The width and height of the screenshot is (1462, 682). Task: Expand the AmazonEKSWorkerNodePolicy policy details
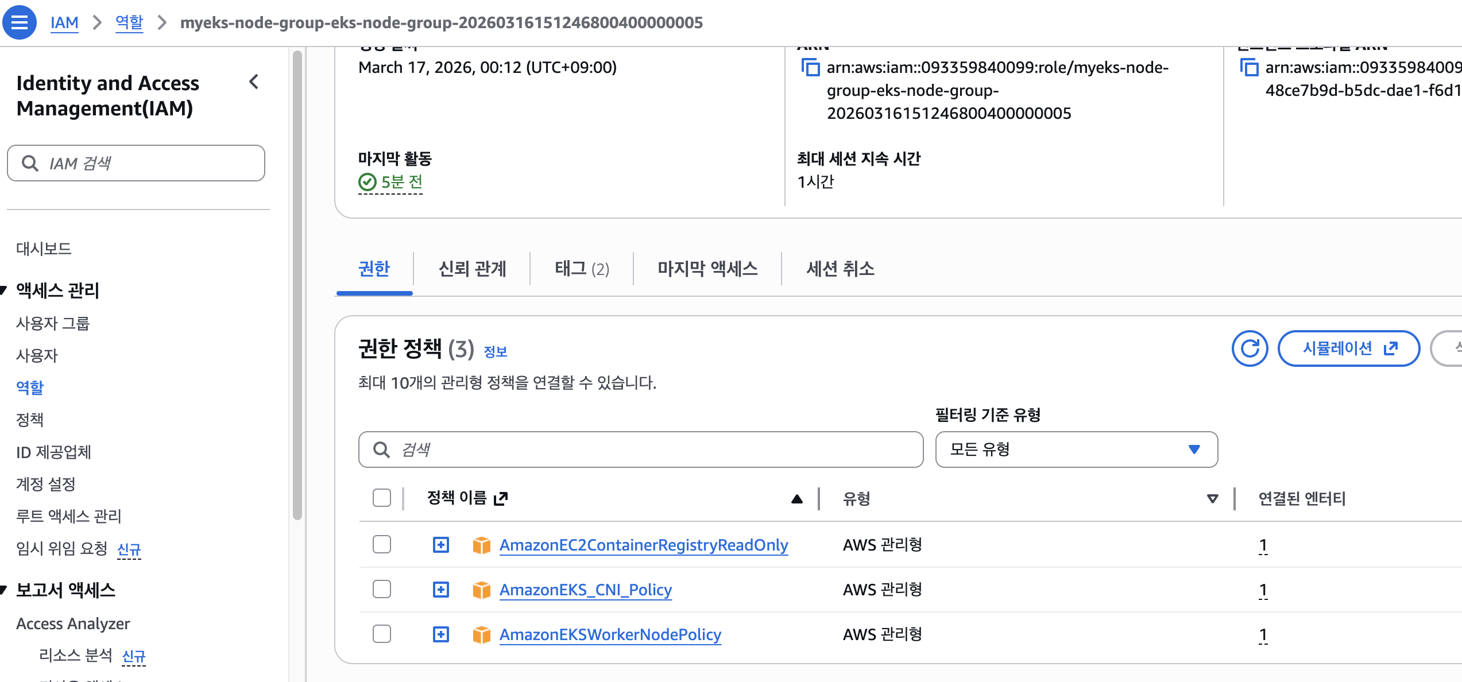(x=441, y=634)
